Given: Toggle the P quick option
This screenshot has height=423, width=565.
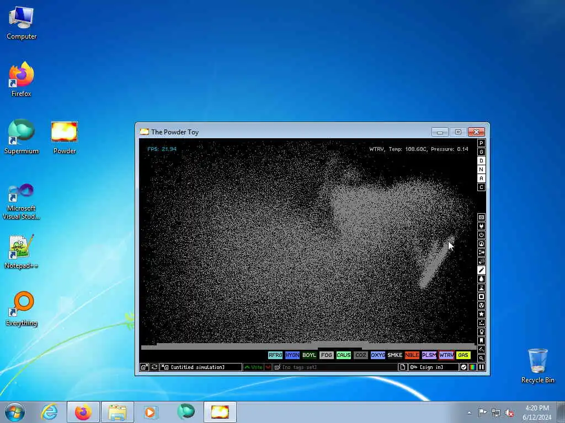Looking at the screenshot, I should pos(481,143).
